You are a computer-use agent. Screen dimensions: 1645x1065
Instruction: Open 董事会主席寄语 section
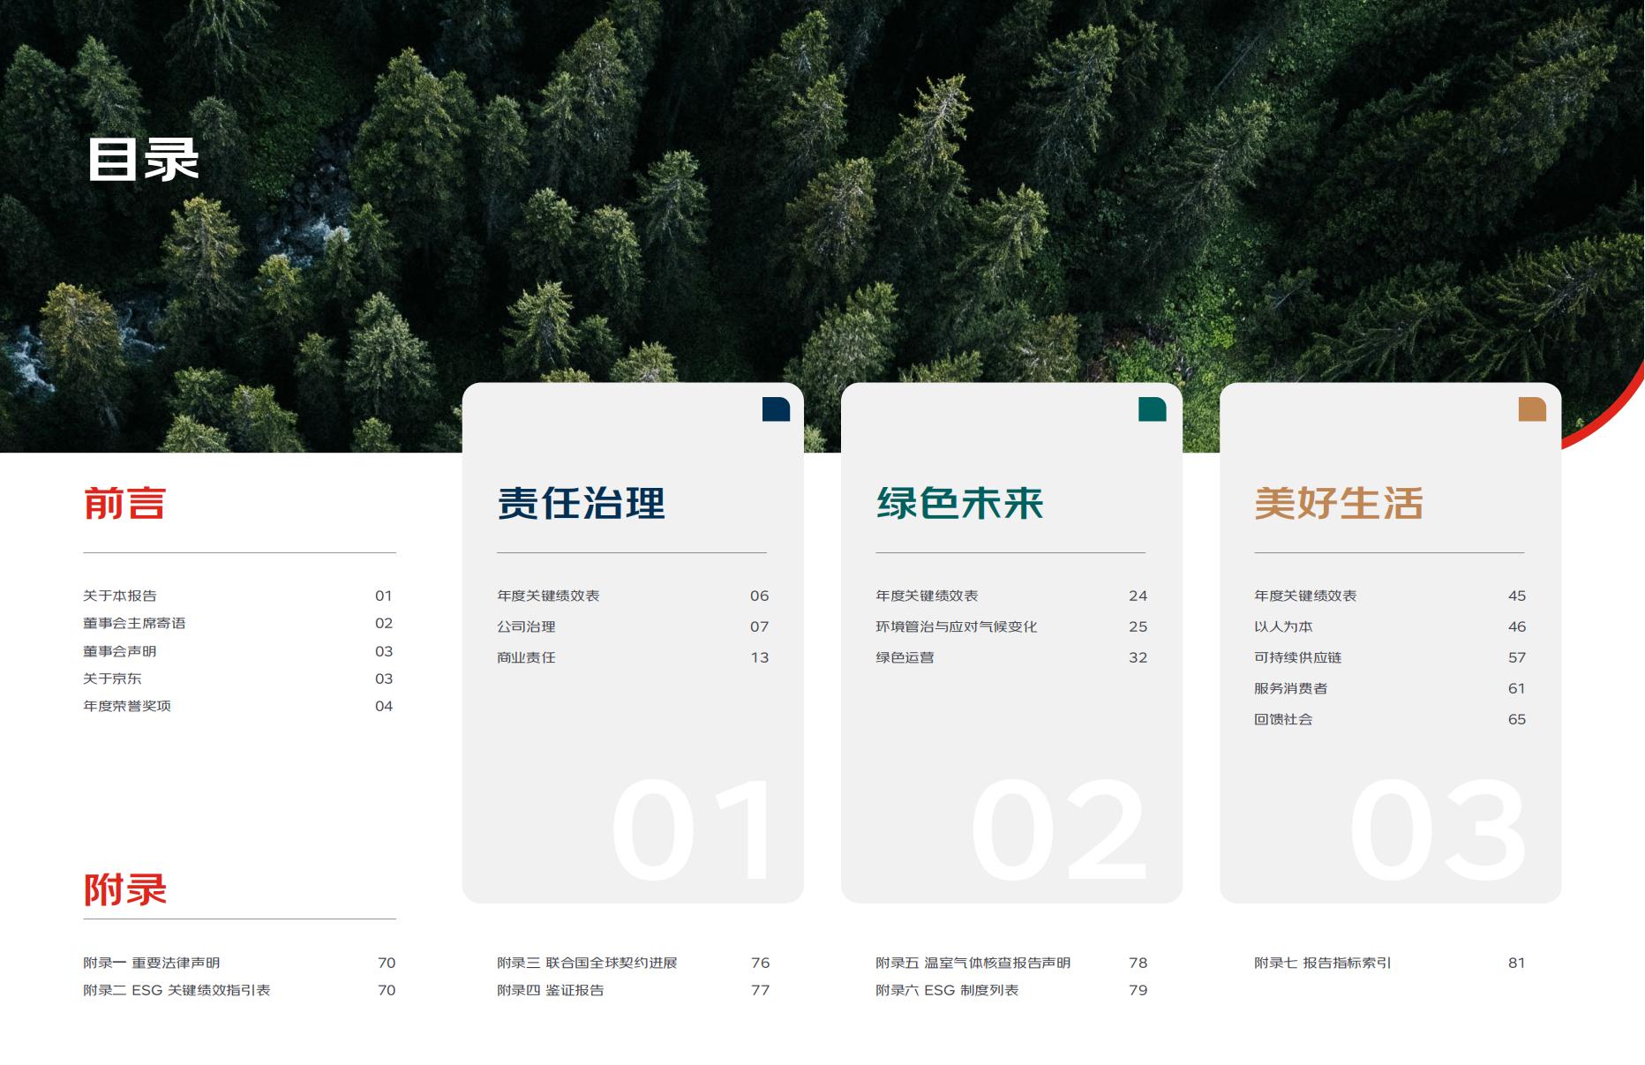pyautogui.click(x=134, y=623)
